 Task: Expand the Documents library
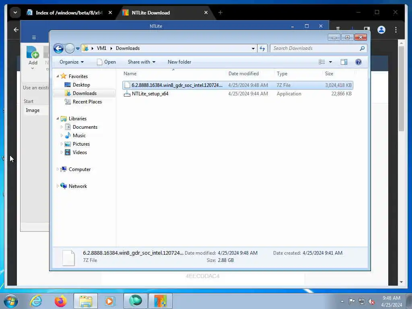(62, 127)
